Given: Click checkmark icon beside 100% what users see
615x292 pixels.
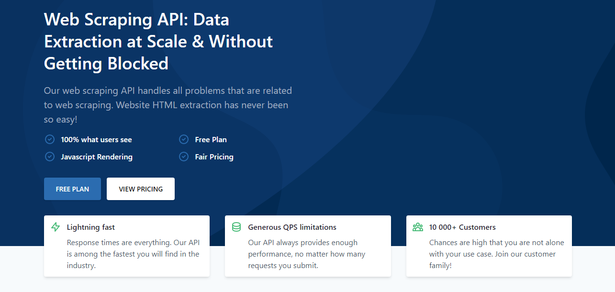Looking at the screenshot, I should pyautogui.click(x=50, y=139).
